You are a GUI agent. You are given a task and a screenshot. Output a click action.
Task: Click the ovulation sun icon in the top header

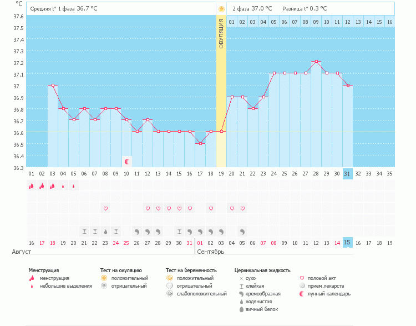[221, 9]
